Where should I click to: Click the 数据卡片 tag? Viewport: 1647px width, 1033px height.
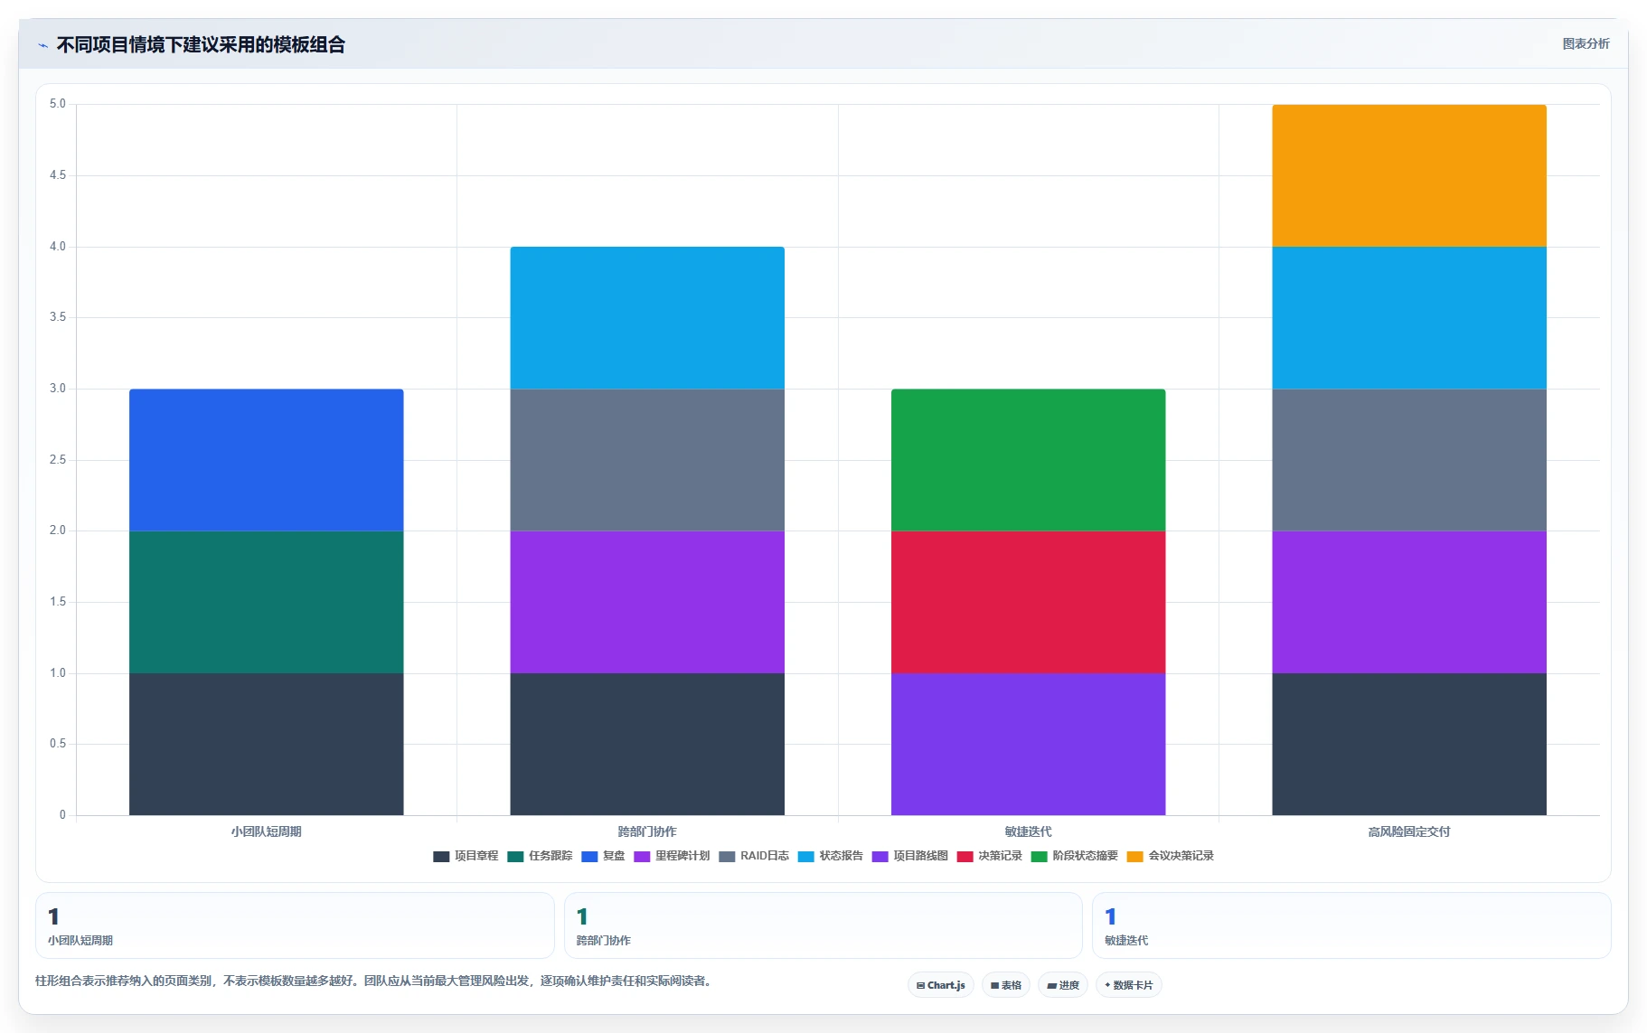tap(1128, 985)
